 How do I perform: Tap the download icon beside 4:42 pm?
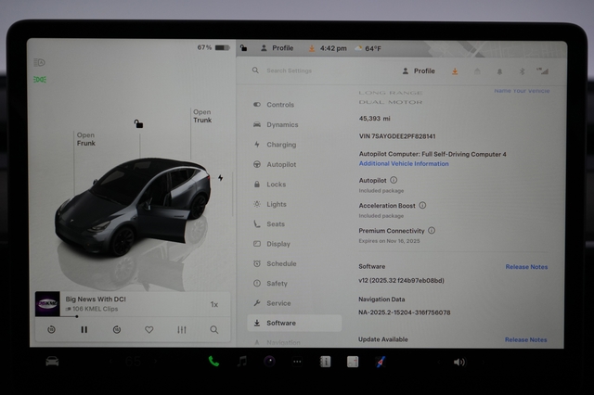click(x=312, y=48)
